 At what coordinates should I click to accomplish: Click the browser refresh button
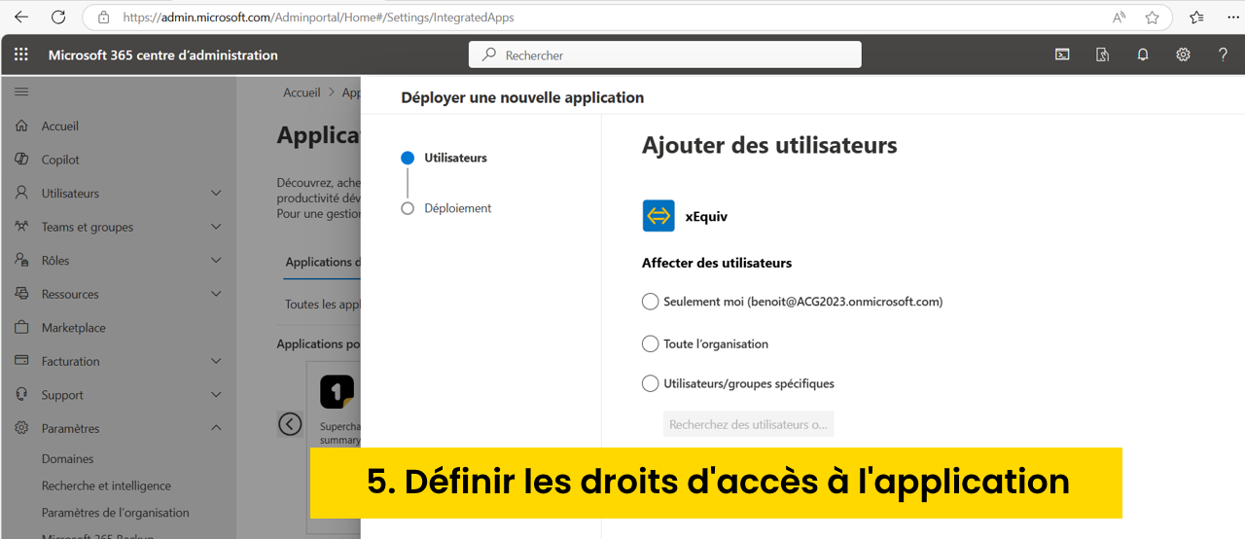coord(58,18)
